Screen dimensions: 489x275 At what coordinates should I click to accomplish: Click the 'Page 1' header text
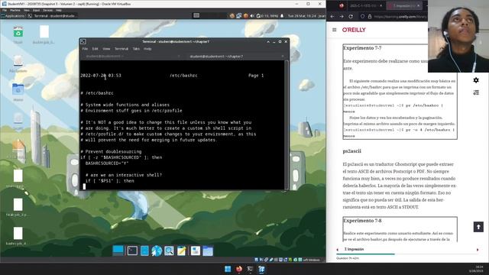tap(256, 76)
